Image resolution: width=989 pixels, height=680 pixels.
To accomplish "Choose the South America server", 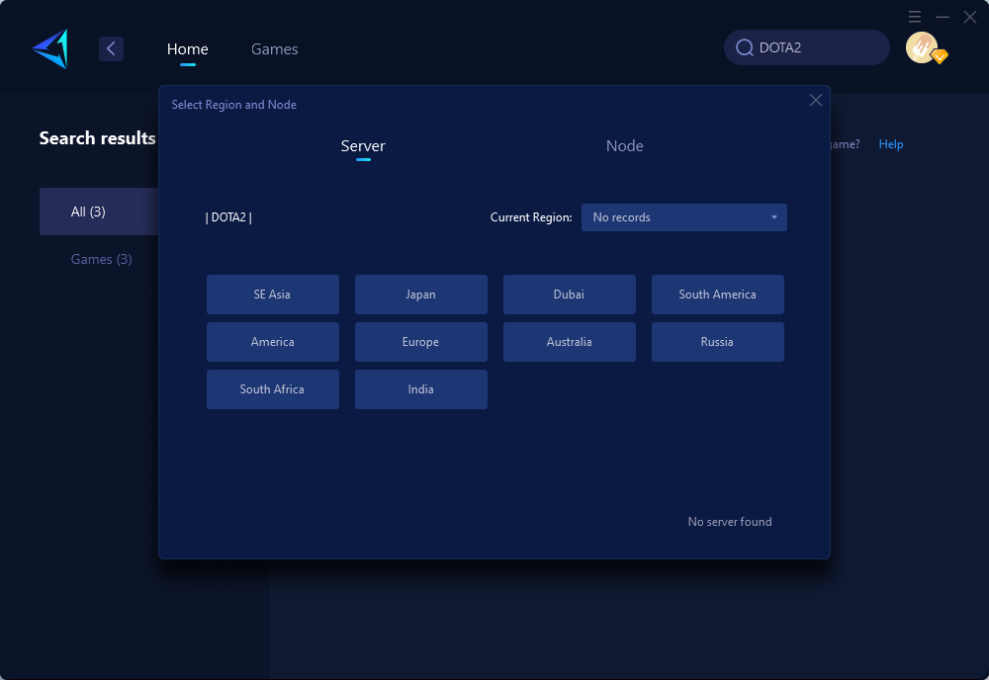I will (x=717, y=295).
